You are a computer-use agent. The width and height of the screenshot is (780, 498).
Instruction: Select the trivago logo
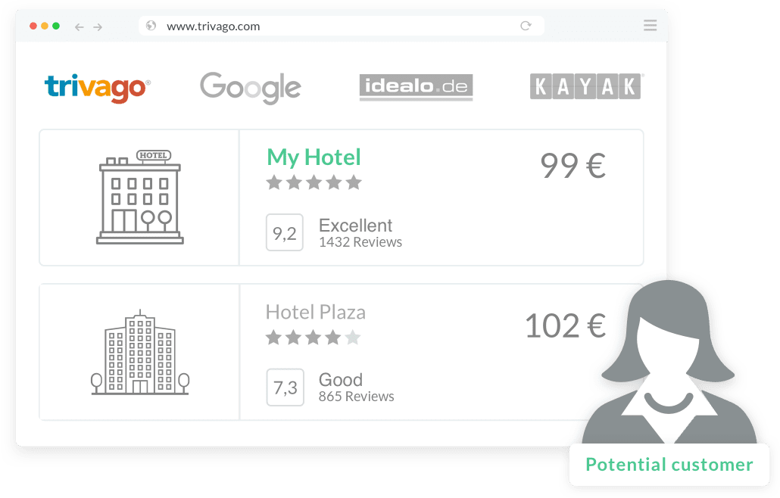coord(98,88)
